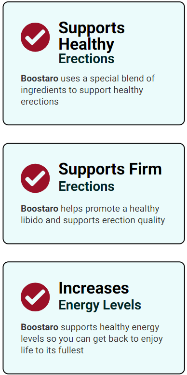Click bold 'Boostaro' in the first card description
187x375 pixels.
tap(40, 79)
